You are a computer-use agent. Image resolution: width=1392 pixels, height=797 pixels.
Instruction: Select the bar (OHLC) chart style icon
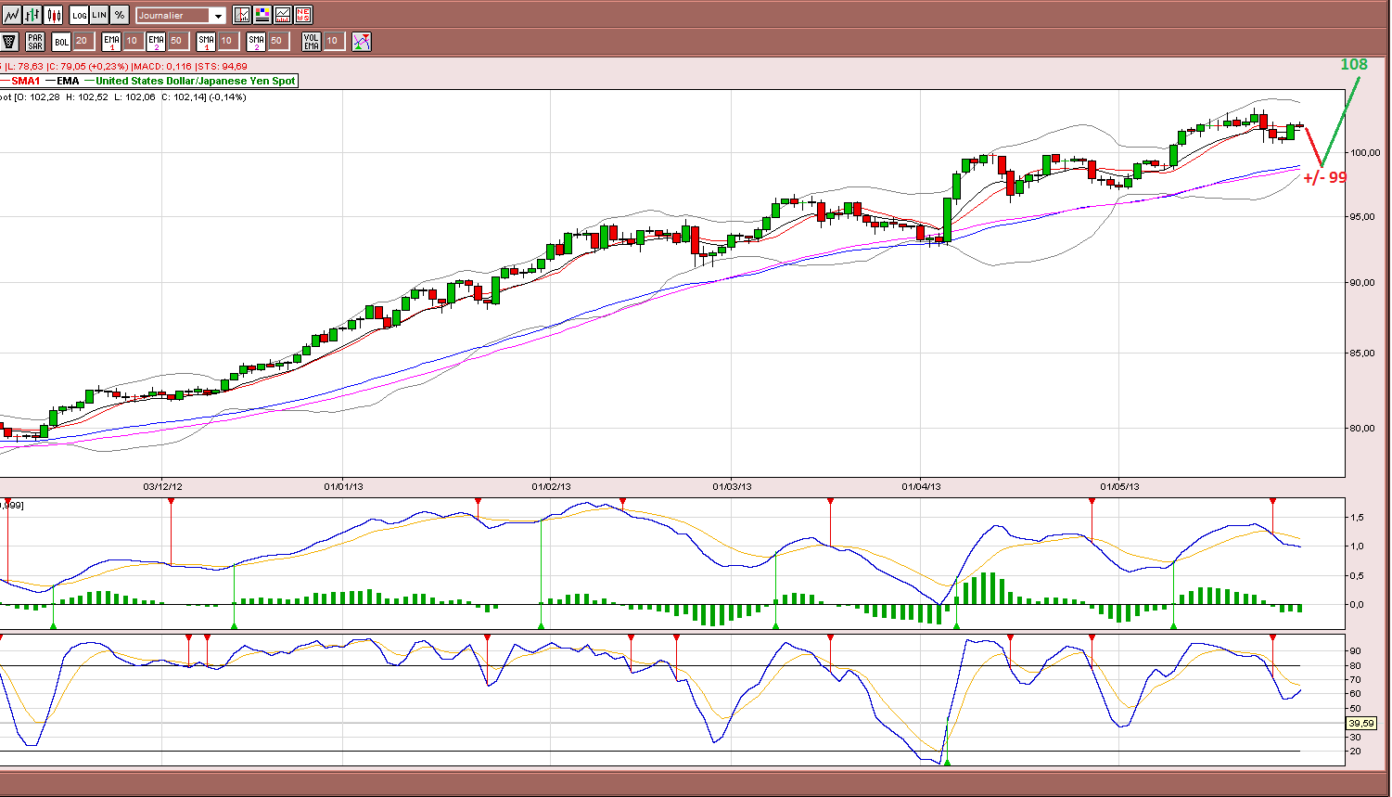point(32,15)
